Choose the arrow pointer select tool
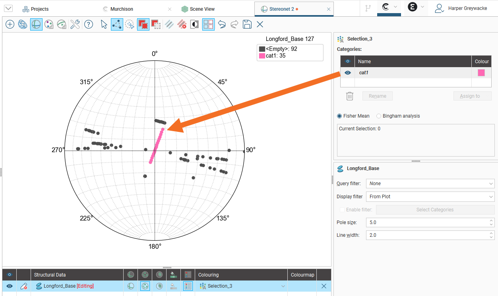Screen dimensions: 498x296 coord(104,25)
